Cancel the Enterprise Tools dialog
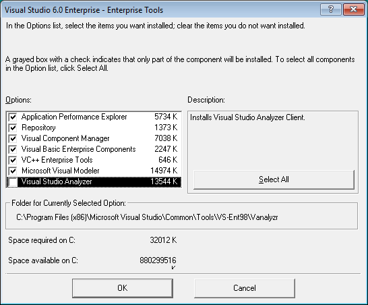Screen dimensions: 368x305 [245, 288]
